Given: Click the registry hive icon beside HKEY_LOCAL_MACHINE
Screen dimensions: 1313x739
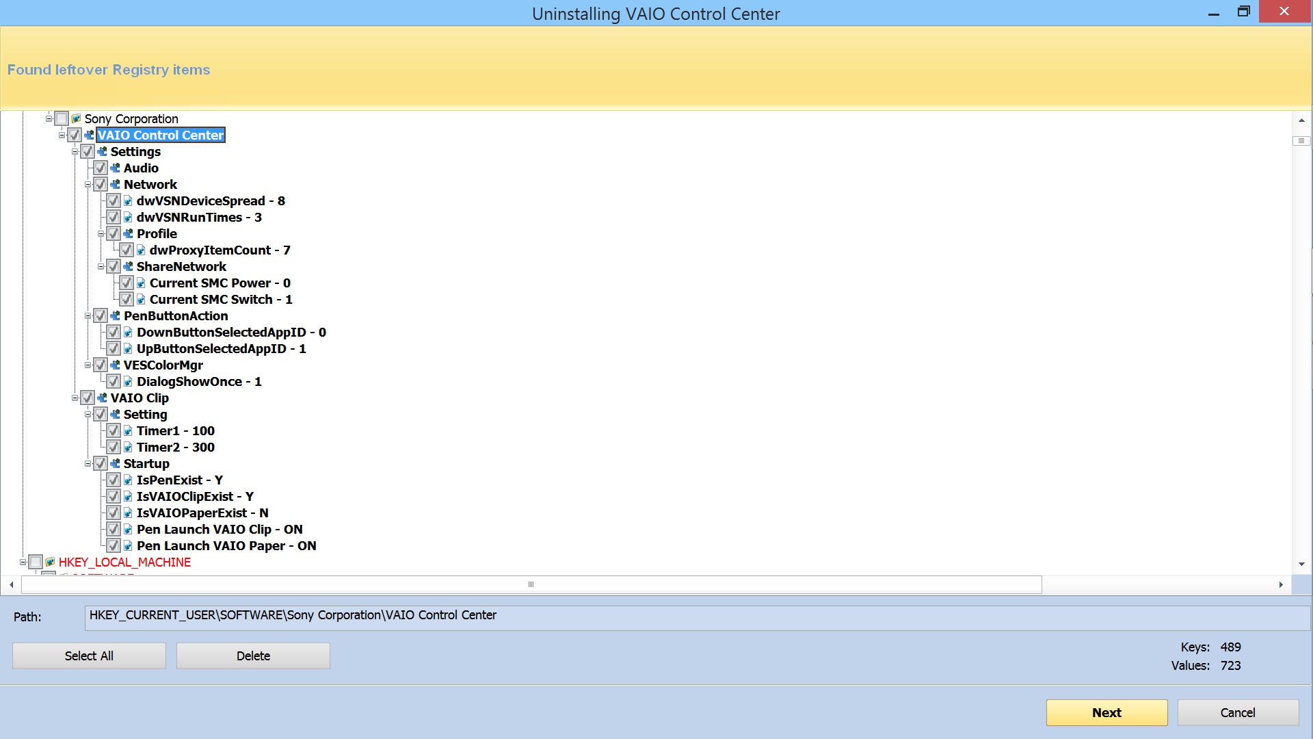Looking at the screenshot, I should 50,562.
